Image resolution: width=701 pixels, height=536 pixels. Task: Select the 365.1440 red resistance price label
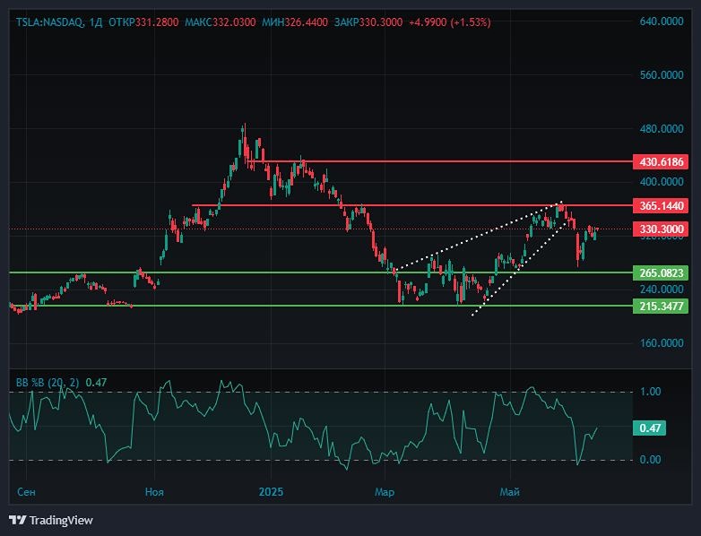[x=662, y=205]
